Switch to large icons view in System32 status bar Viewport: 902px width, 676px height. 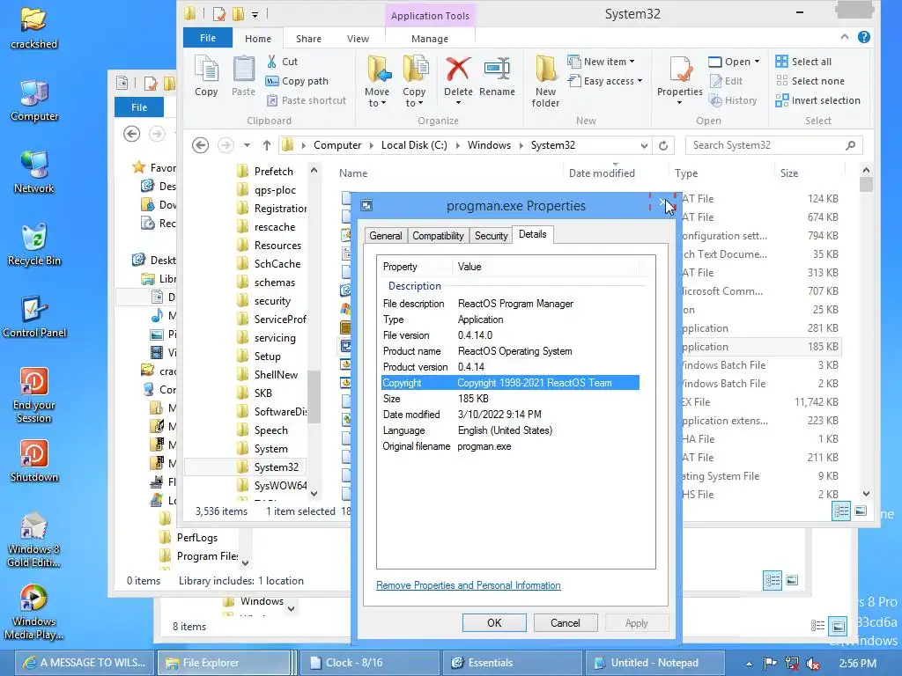point(861,511)
